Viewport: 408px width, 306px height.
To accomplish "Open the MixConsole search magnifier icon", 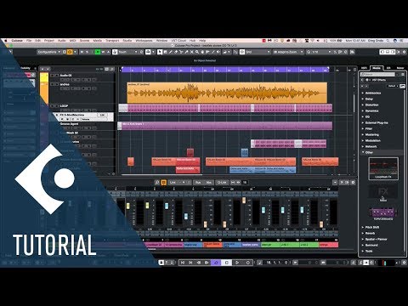I will point(157,183).
